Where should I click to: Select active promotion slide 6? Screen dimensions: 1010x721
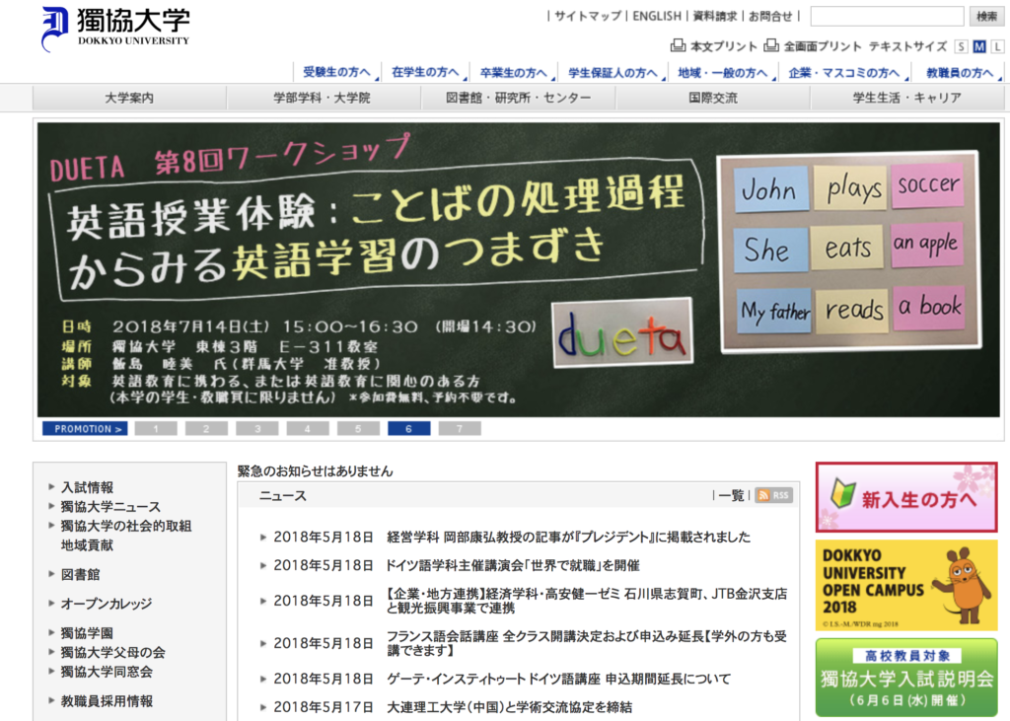click(x=409, y=428)
